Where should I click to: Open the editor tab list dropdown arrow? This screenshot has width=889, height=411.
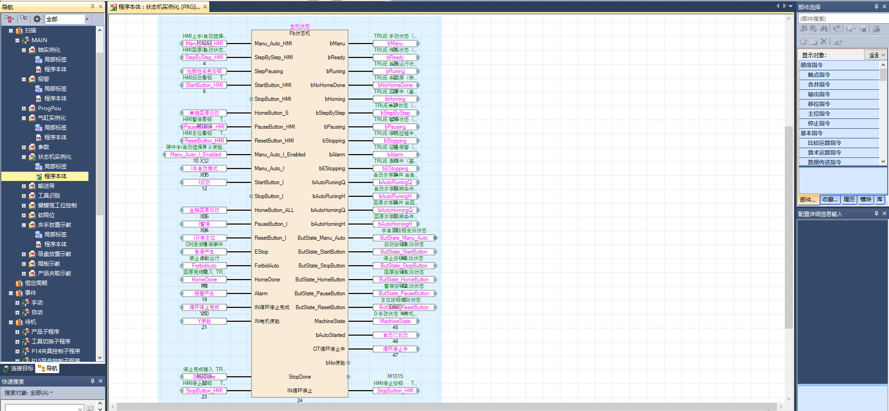pos(791,6)
